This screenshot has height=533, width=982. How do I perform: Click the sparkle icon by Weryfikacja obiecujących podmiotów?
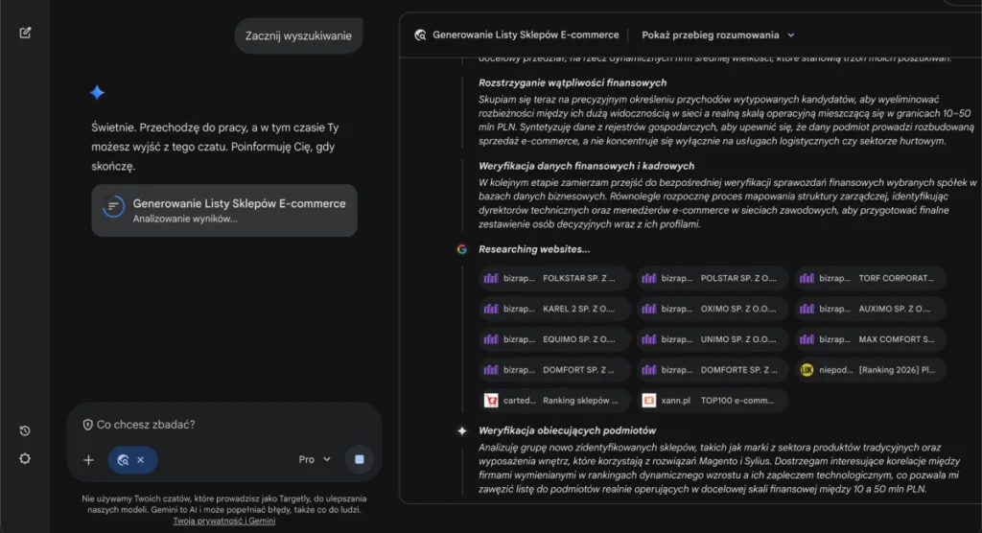coord(461,431)
